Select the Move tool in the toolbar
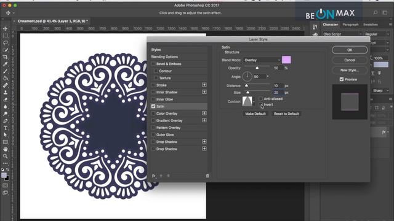This screenshot has height=221, width=394. tap(6, 29)
